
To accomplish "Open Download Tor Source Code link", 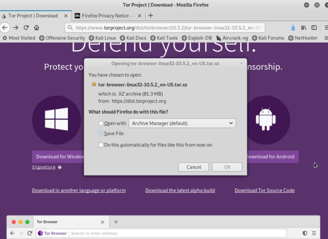I will pyautogui.click(x=265, y=190).
